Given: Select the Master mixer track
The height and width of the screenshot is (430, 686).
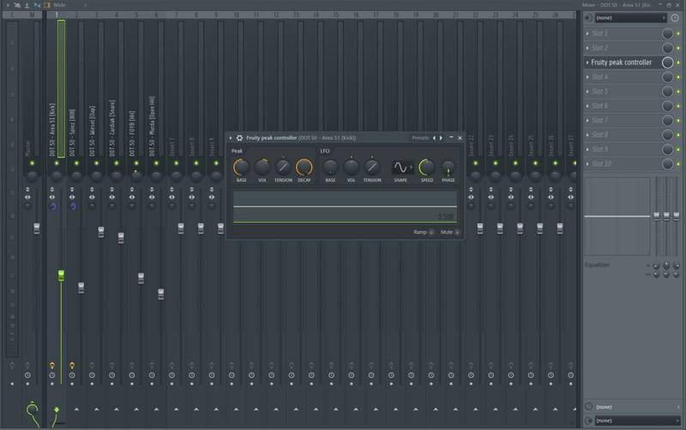Looking at the screenshot, I should coord(32,128).
